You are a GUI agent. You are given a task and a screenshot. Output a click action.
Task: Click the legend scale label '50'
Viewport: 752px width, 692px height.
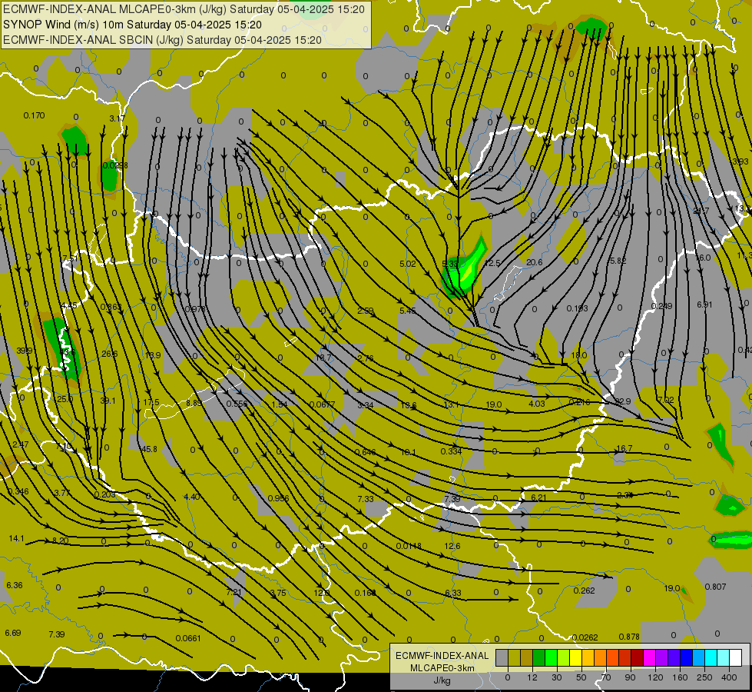click(581, 677)
